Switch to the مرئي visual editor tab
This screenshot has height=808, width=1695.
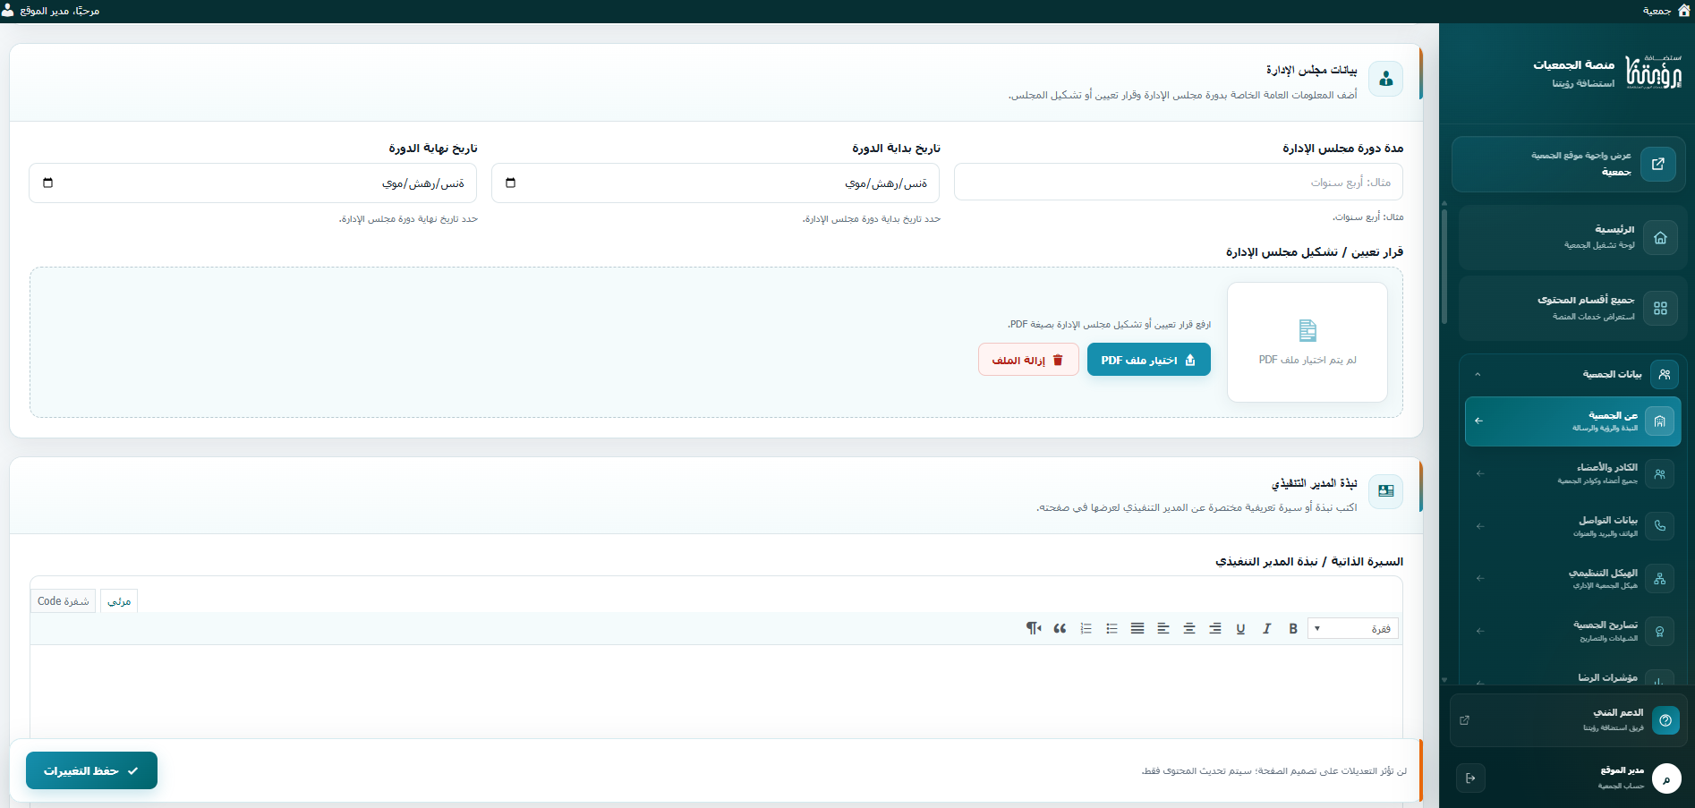tap(119, 601)
